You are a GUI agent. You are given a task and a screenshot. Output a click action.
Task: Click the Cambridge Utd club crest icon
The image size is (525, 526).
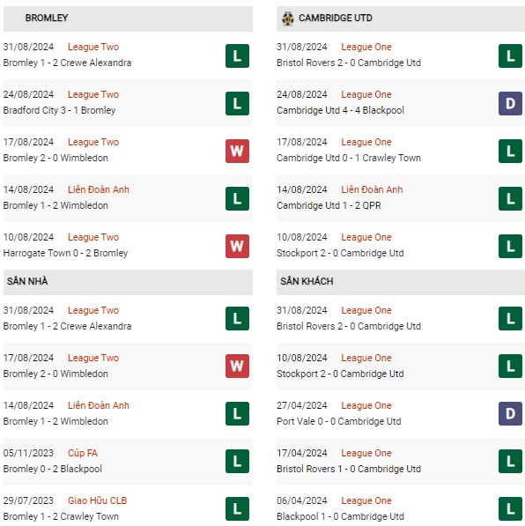[x=287, y=19]
